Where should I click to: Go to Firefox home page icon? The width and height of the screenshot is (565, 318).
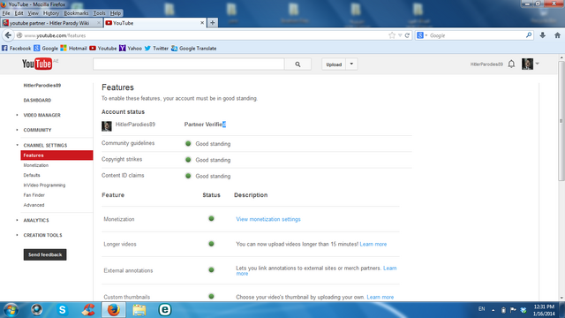point(557,35)
